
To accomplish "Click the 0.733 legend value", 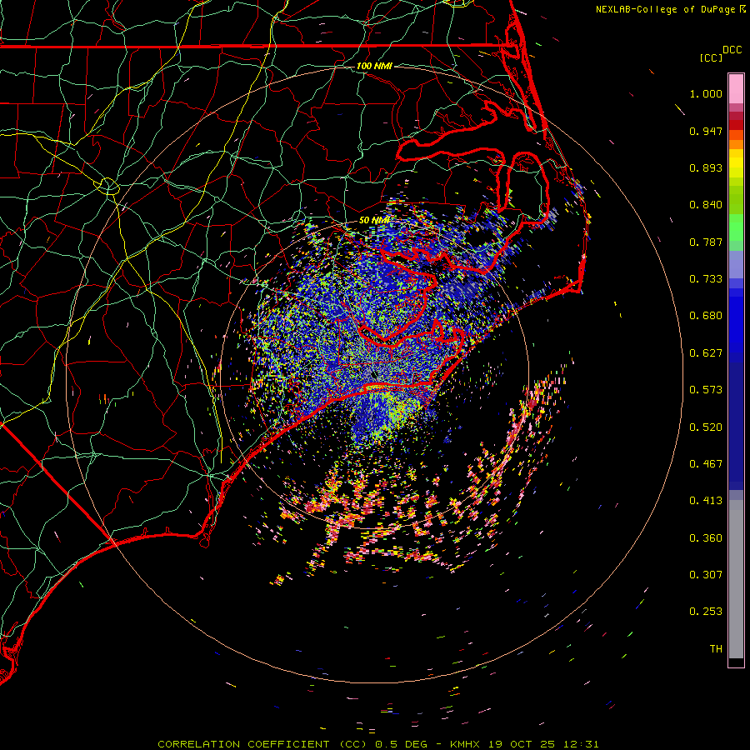I will [706, 279].
